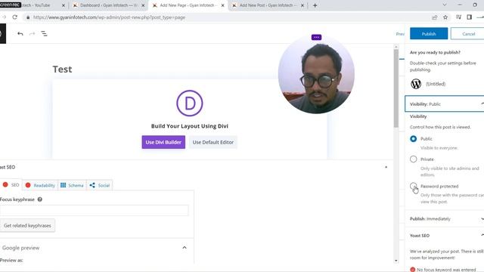Screen dimensions: 484x272
Task: Open the tab search chevron in title bar
Action: coord(445,5)
